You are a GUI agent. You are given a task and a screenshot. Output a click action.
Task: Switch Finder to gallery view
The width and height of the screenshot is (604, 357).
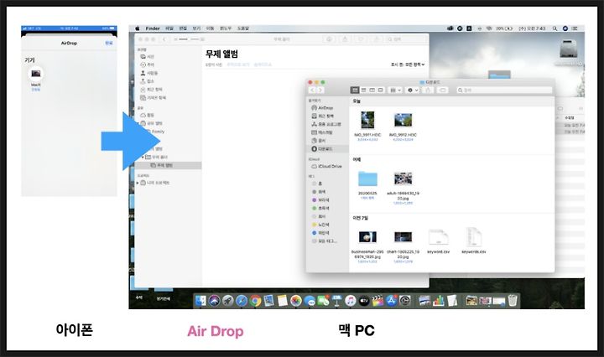(x=380, y=90)
